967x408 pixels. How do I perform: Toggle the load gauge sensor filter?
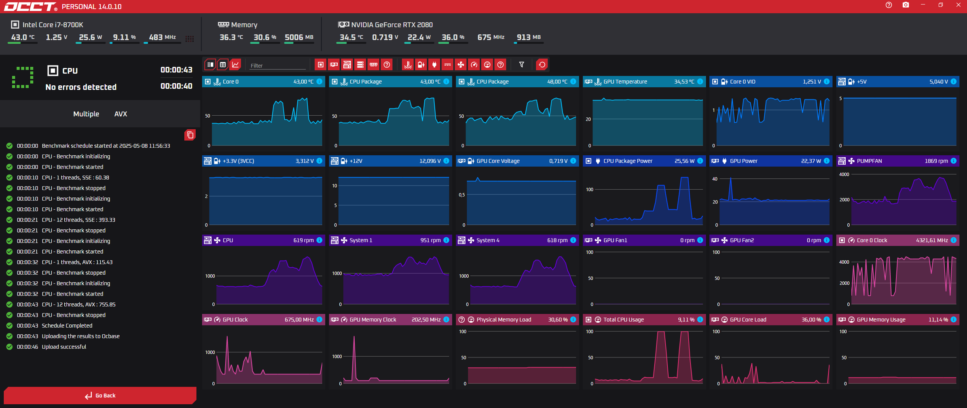(x=487, y=65)
